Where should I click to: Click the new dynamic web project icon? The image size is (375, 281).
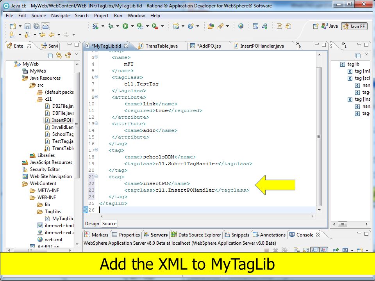176,26
